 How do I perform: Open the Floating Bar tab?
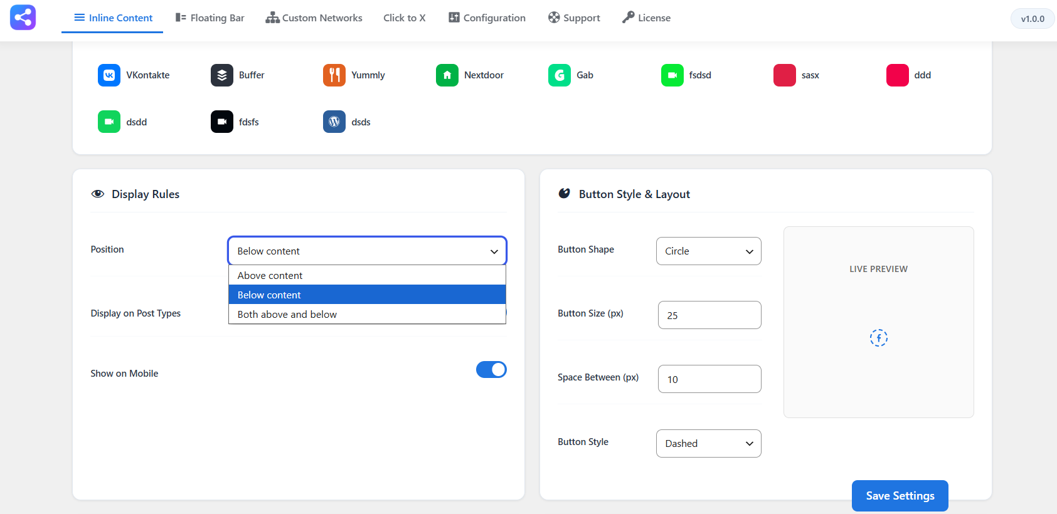(x=210, y=18)
